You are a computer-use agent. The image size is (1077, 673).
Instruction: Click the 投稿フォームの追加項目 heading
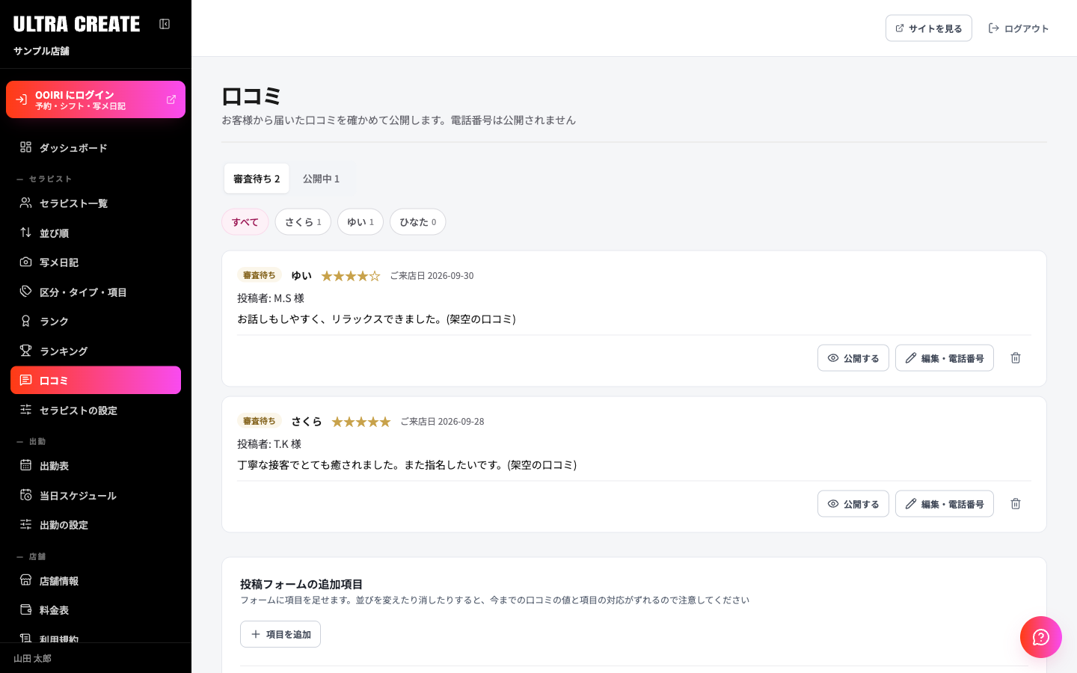tap(301, 584)
